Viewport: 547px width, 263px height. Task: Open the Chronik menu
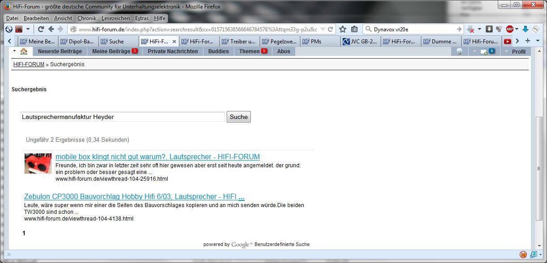coord(87,18)
